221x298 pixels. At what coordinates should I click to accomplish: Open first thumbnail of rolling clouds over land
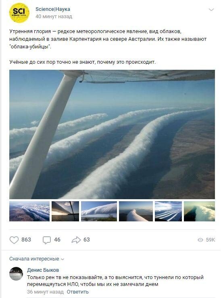(29, 211)
